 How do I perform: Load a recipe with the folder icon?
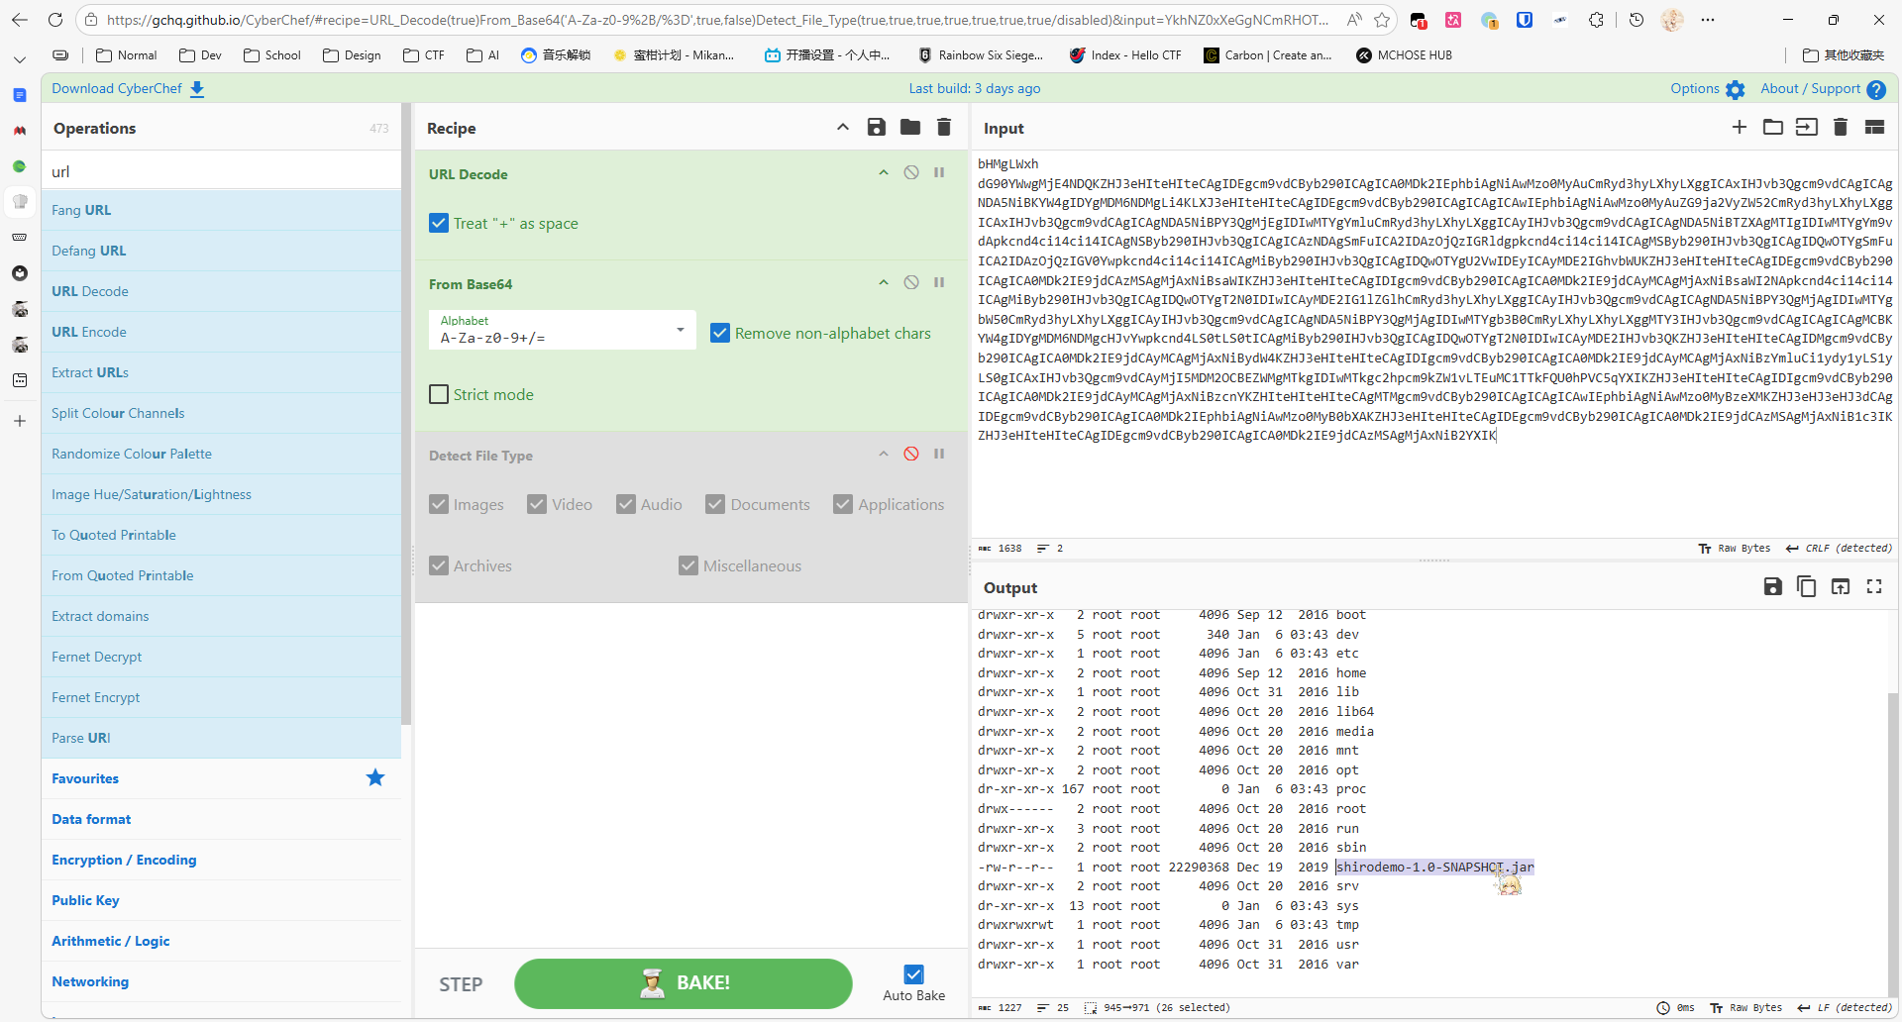tap(909, 127)
